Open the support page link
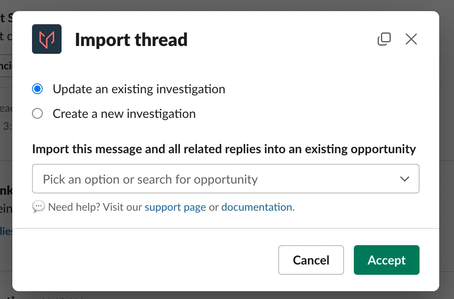Image resolution: width=454 pixels, height=299 pixels. tap(175, 207)
